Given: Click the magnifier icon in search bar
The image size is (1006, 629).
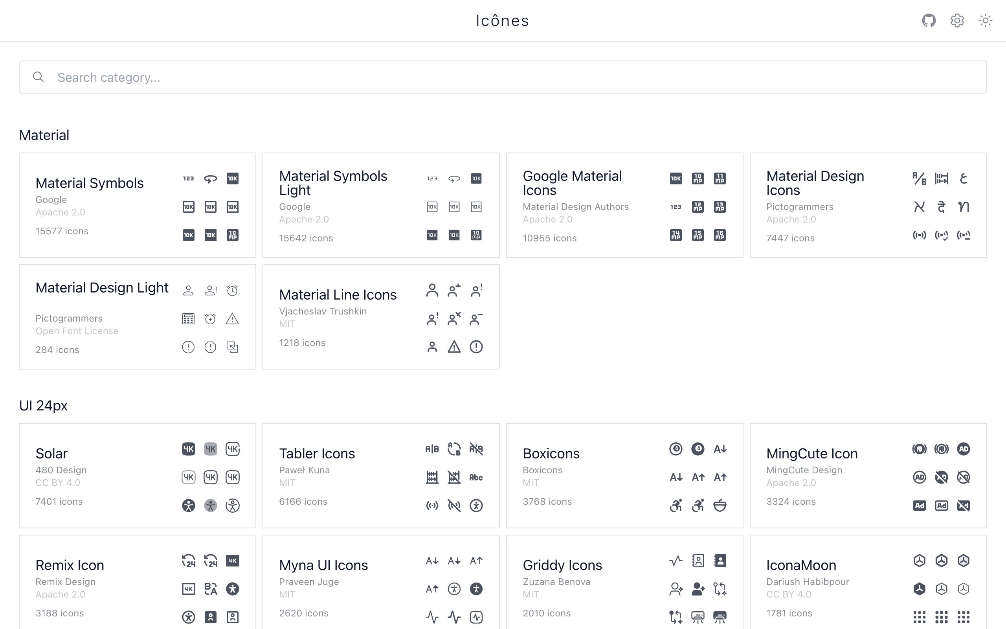Looking at the screenshot, I should coord(38,77).
